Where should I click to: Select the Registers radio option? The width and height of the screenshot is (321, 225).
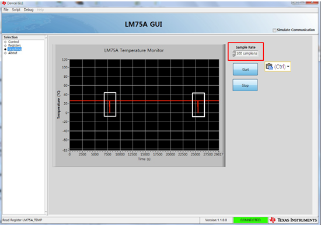click(5, 46)
